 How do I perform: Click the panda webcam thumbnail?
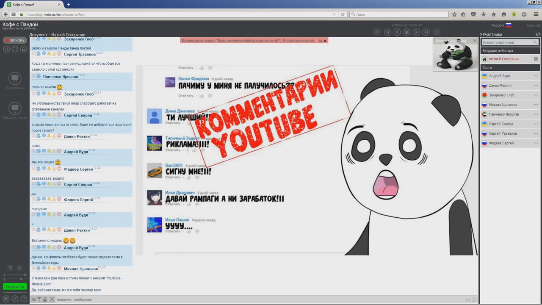coord(455,55)
